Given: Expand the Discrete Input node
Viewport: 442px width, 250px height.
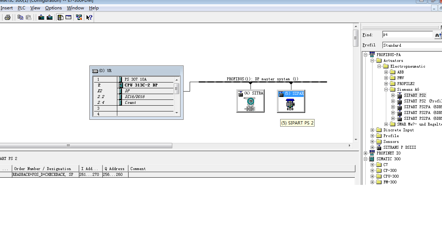Looking at the screenshot, I should (372, 130).
